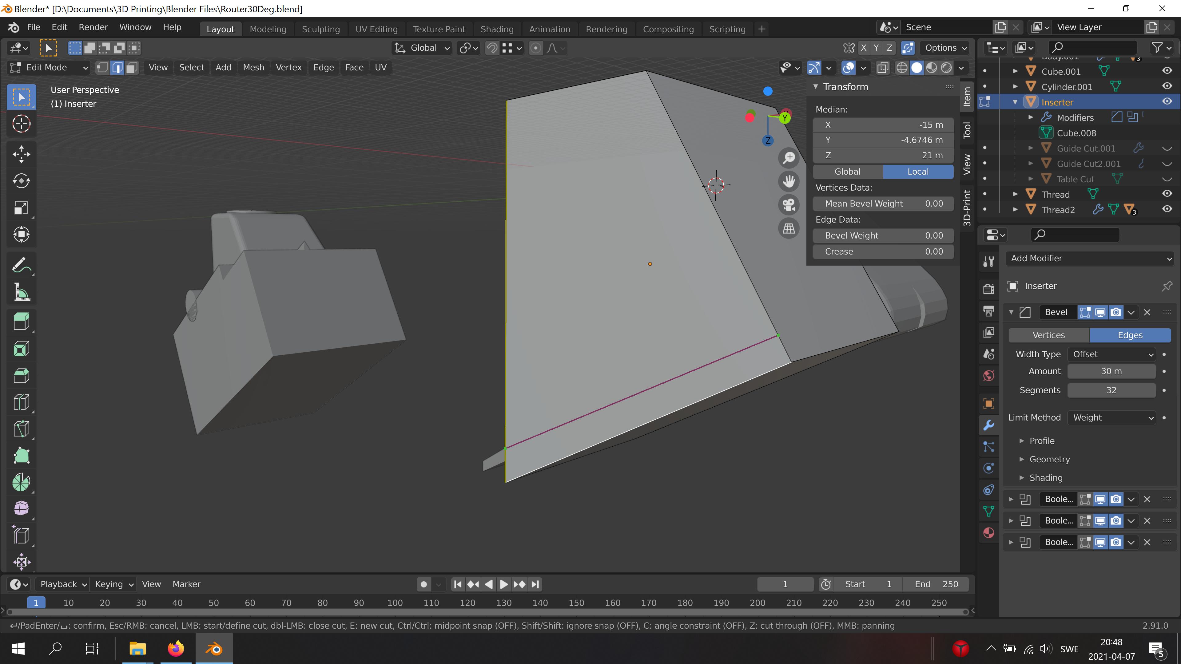Switch to Vertices mode in Bevel modifier
Viewport: 1181px width, 664px height.
pyautogui.click(x=1049, y=335)
